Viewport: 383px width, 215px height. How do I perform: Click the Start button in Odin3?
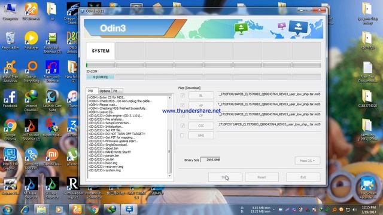pyautogui.click(x=225, y=177)
